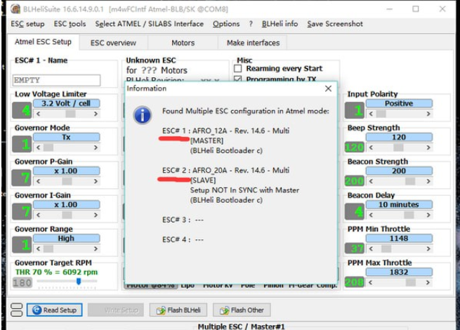460x330 pixels.
Task: Click the Positive input polarity value bar
Action: [x=399, y=103]
